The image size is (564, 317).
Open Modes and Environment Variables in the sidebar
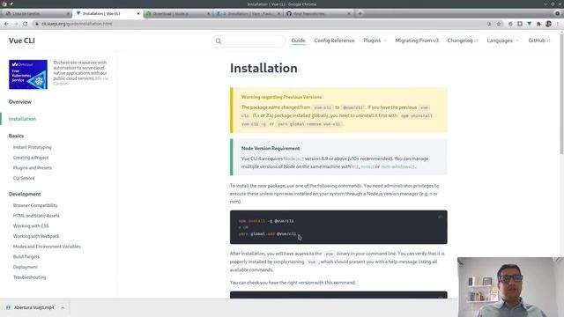click(47, 247)
